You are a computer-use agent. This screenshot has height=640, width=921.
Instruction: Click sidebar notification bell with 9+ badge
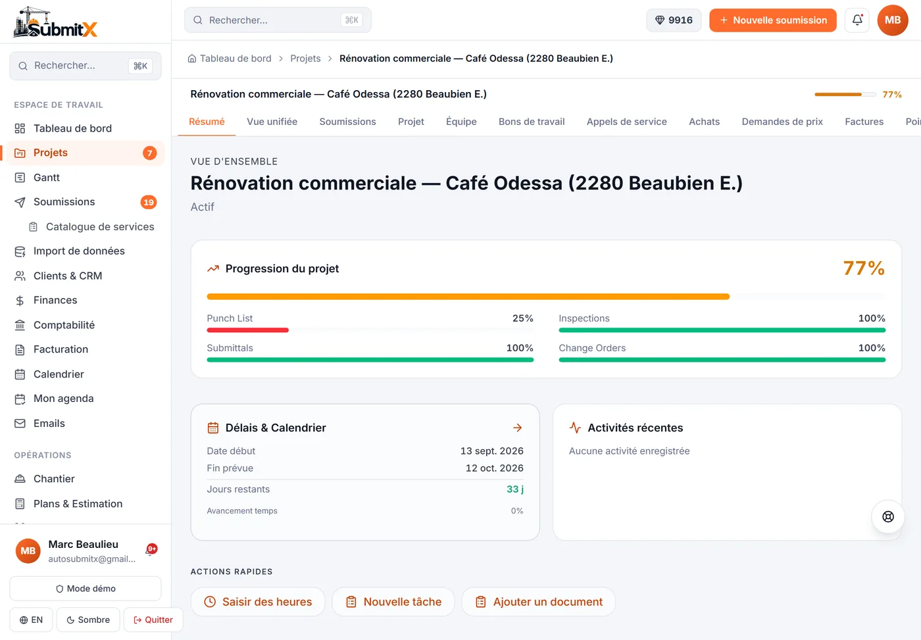point(151,551)
